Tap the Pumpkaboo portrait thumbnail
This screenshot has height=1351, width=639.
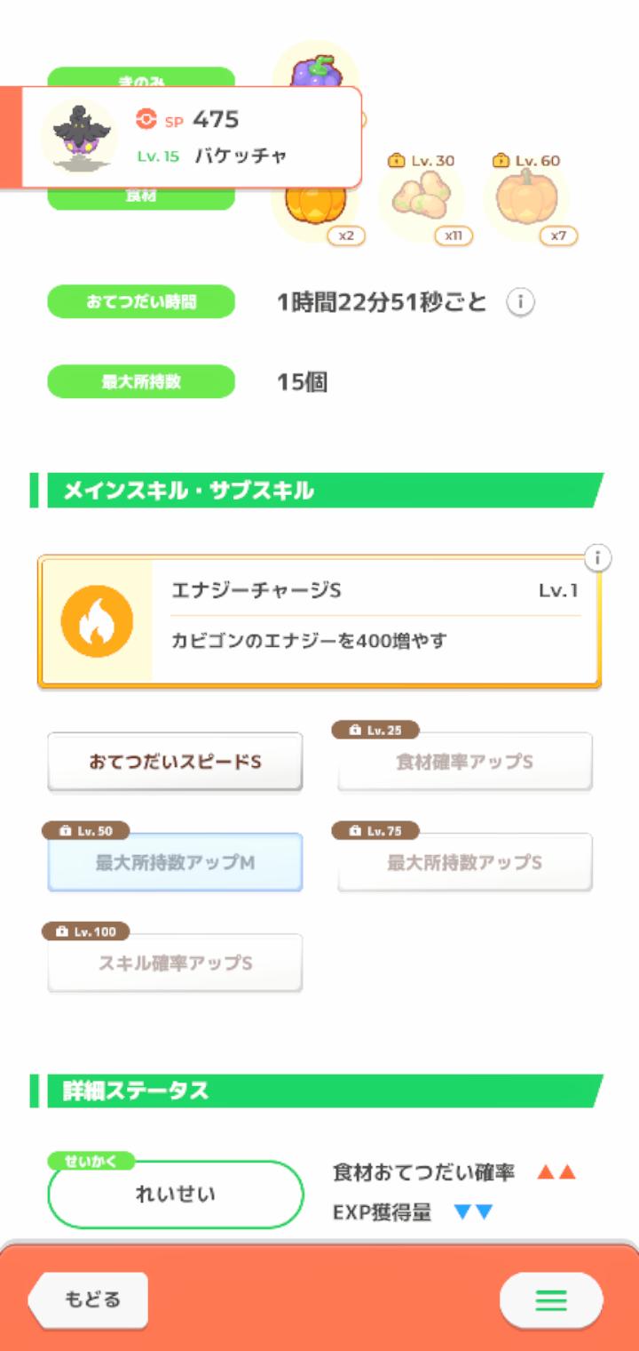tap(79, 136)
